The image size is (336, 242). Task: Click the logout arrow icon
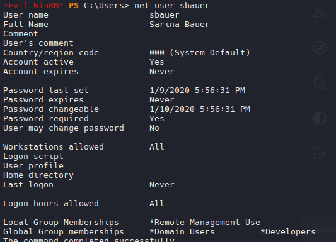320,153
